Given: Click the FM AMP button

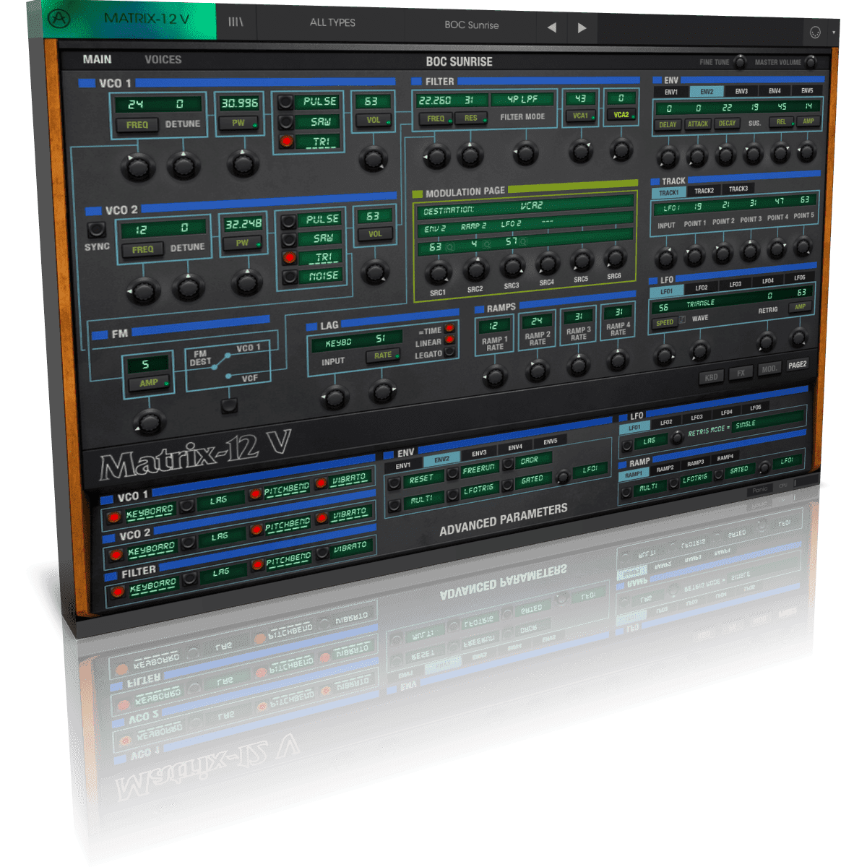Looking at the screenshot, I should coord(150,383).
